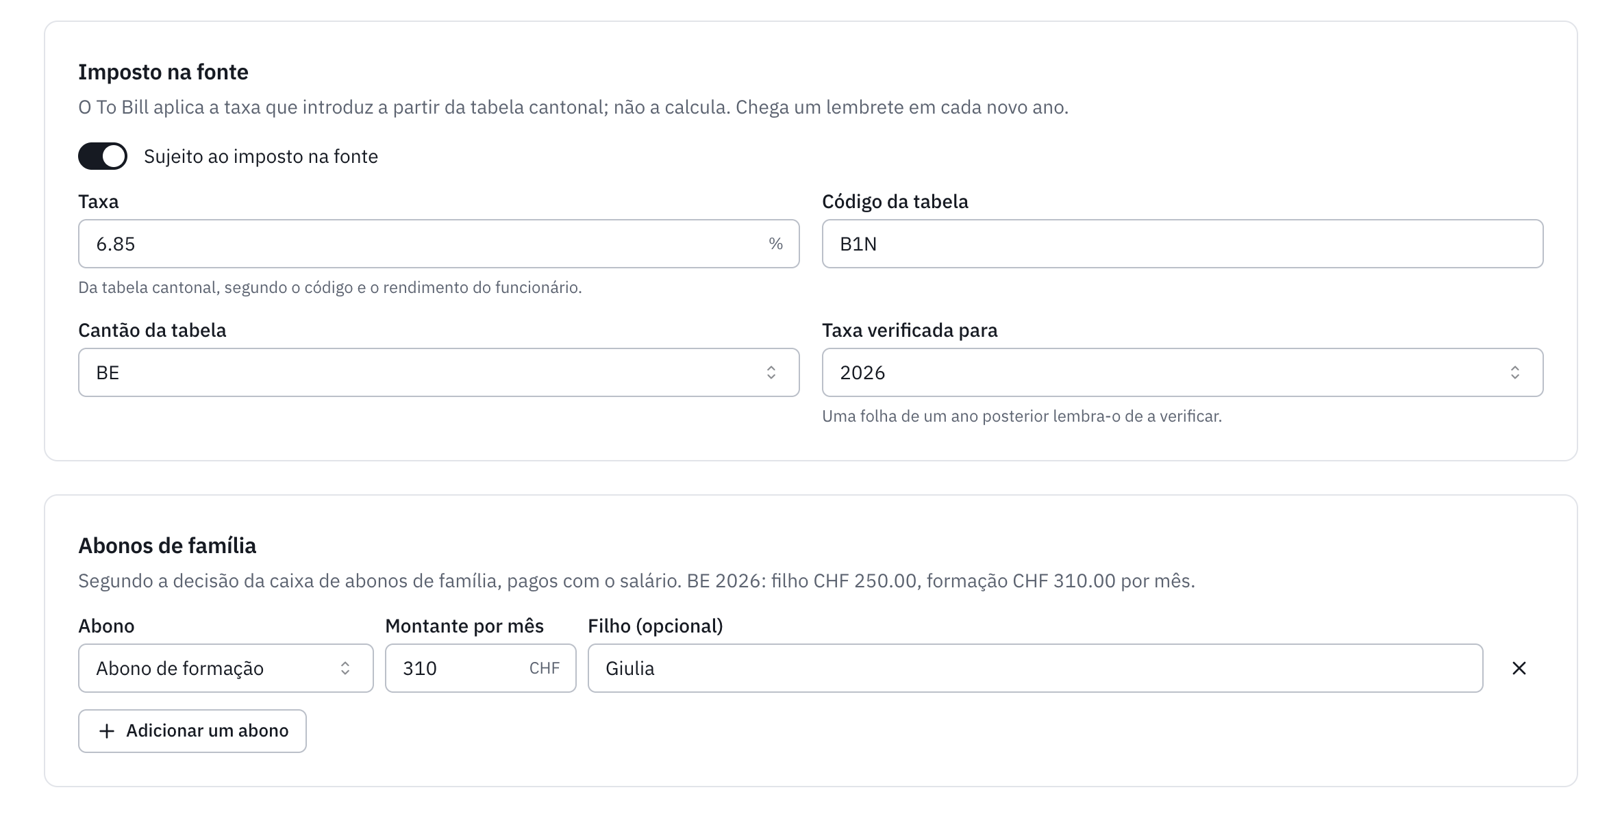Image resolution: width=1622 pixels, height=816 pixels.
Task: Toggle off Sujeito ao imposto na fonte switch
Action: 103,156
